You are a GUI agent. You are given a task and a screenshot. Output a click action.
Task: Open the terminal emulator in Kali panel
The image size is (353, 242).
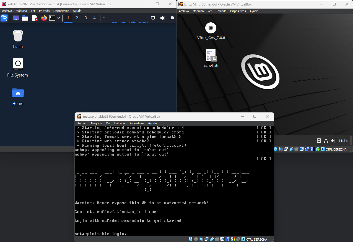coord(52,18)
